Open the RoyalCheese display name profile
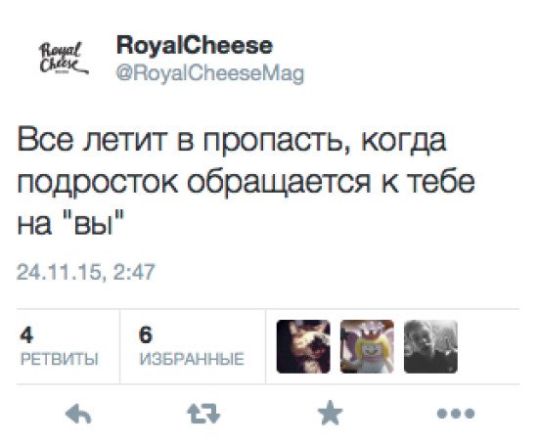Viewport: 538px width, 442px height. [195, 46]
